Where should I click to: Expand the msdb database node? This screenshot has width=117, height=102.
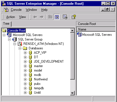(25, 75)
